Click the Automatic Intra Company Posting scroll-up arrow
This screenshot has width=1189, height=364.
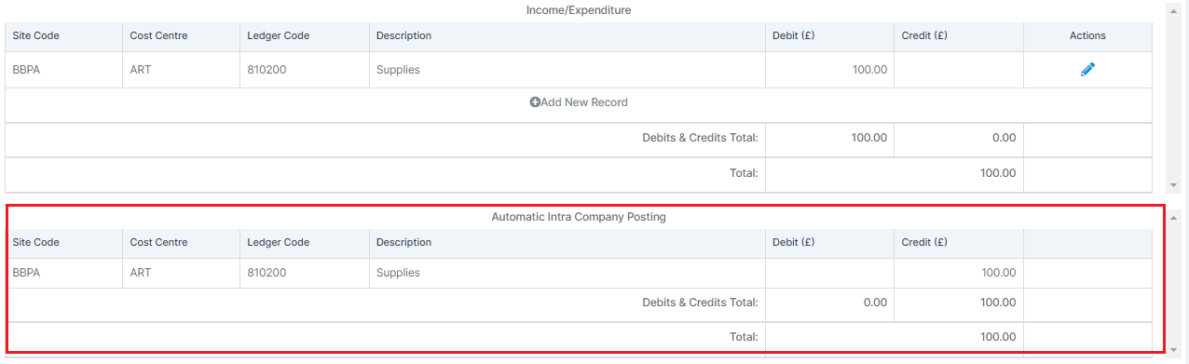1172,217
